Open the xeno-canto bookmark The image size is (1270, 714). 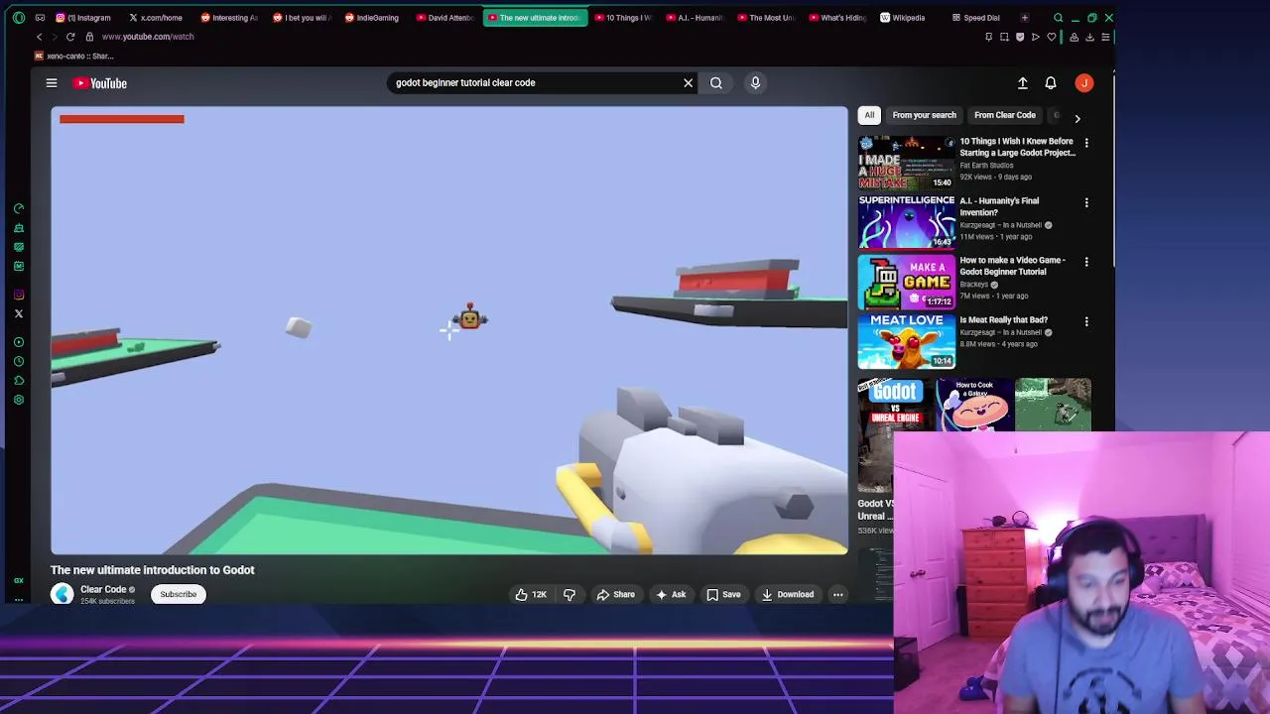[74, 57]
